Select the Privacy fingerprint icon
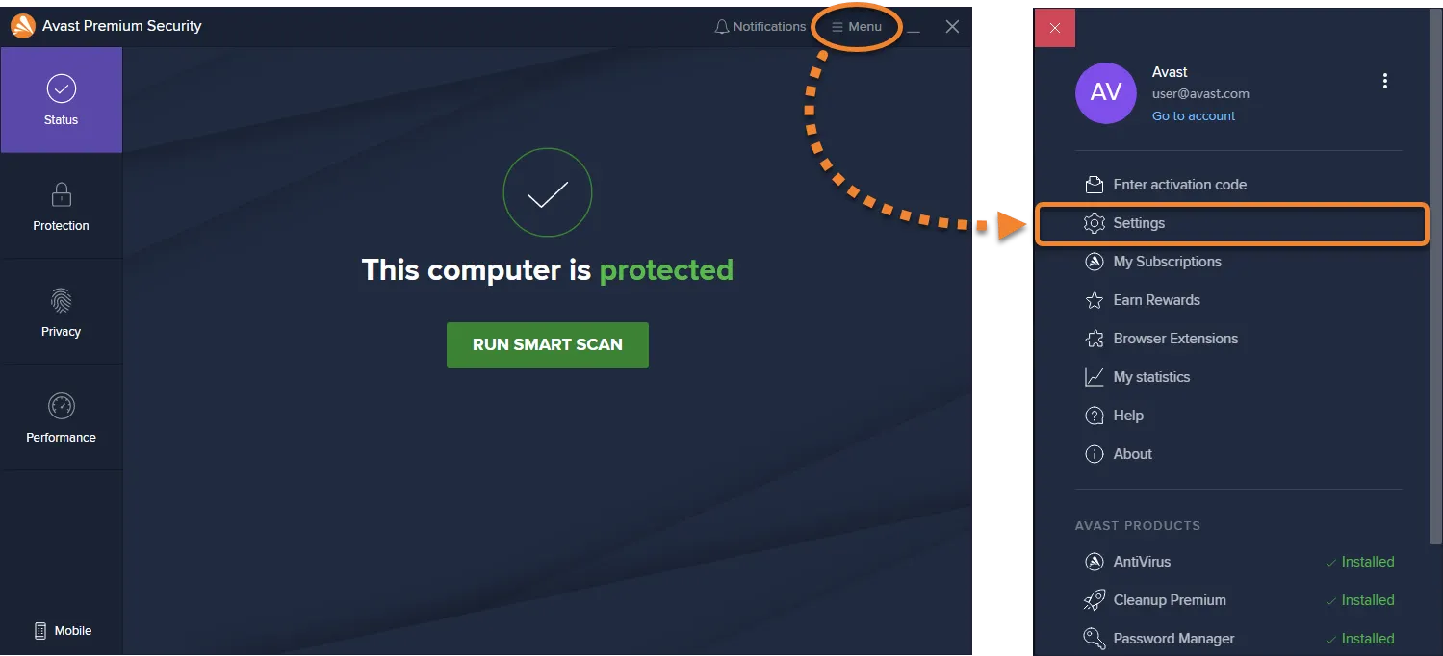Image resolution: width=1443 pixels, height=656 pixels. point(61,300)
